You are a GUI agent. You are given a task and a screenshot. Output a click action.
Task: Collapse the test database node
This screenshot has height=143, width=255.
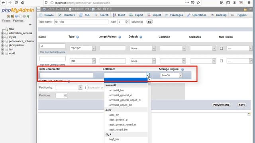[x=2, y=49]
